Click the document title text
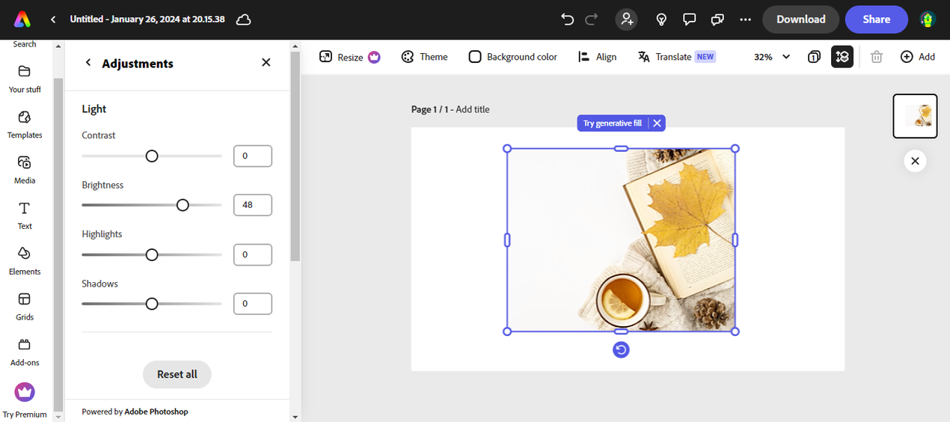 [x=147, y=19]
